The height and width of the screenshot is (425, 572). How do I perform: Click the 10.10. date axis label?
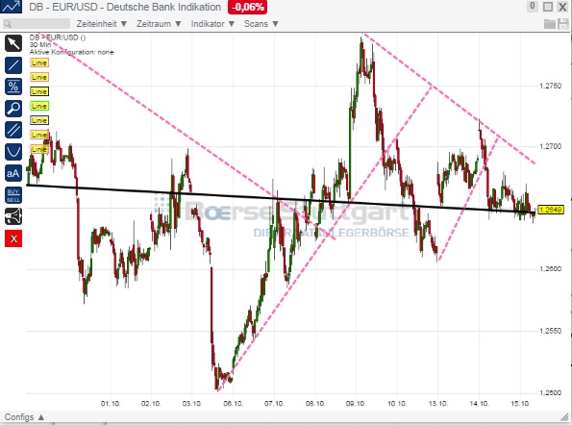397,404
